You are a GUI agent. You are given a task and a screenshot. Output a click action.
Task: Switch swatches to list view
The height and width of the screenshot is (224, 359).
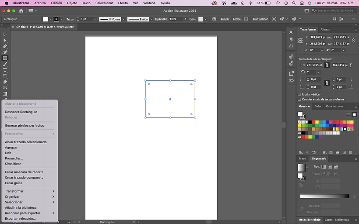click(348, 114)
